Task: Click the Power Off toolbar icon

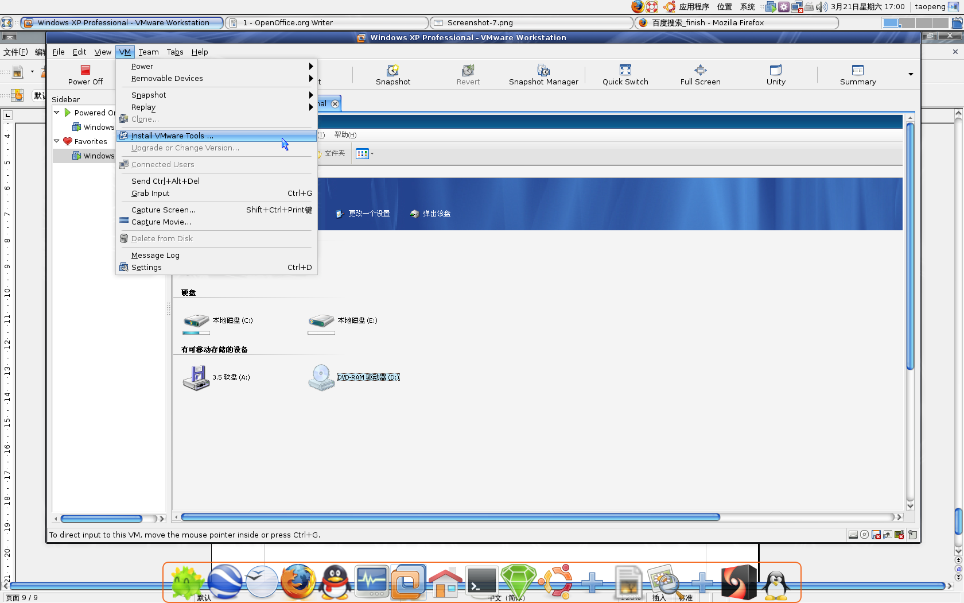Action: click(x=85, y=75)
